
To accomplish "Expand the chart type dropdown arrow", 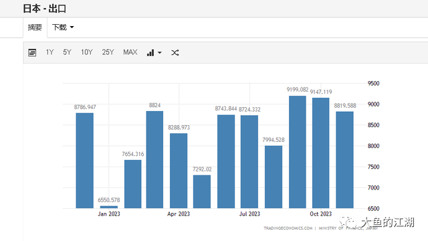I will [160, 52].
